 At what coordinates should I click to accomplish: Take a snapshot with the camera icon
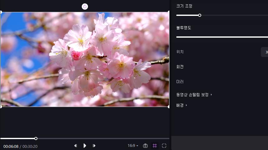pyautogui.click(x=145, y=146)
